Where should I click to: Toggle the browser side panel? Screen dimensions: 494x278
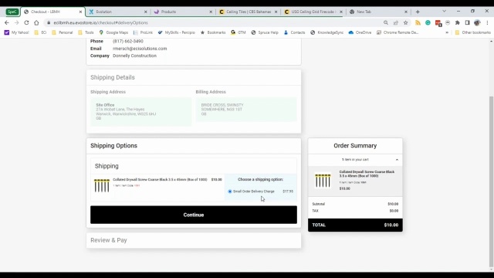tap(468, 22)
